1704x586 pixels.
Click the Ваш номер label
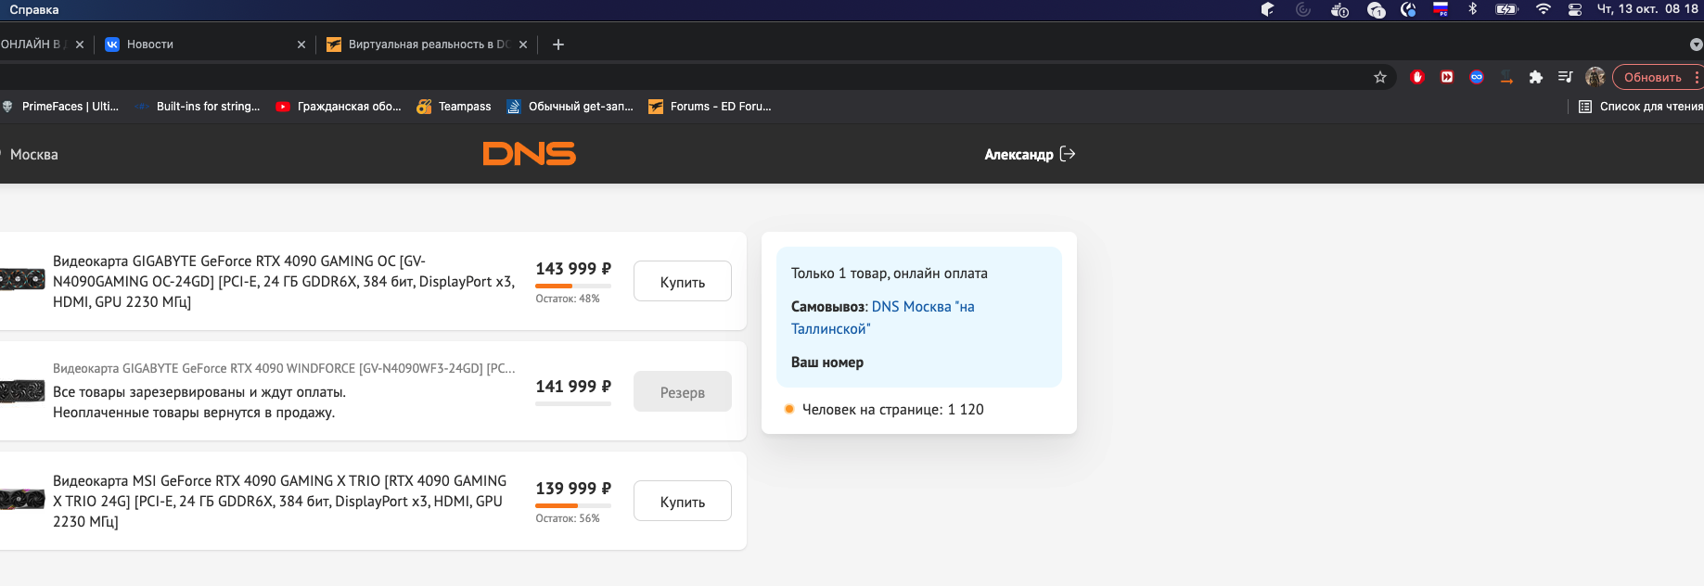tap(827, 363)
